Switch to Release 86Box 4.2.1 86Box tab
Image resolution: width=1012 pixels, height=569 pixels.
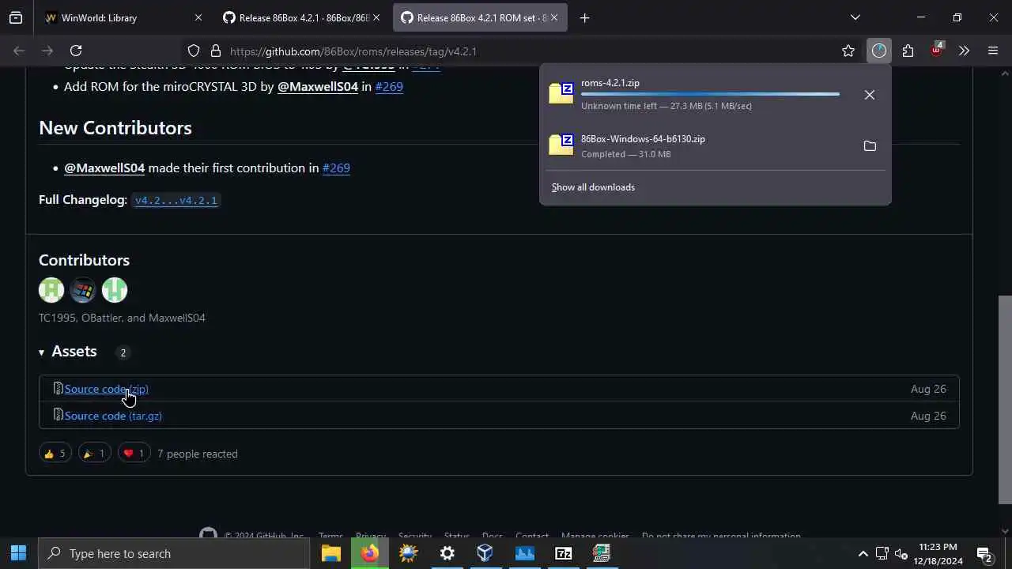coord(302,17)
